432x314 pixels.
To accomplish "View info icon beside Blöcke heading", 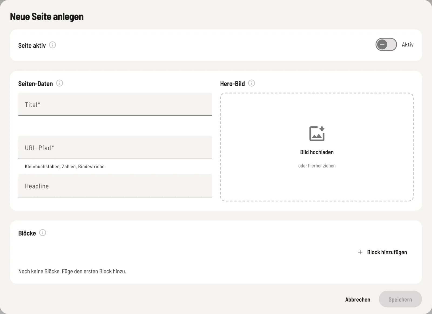I will tap(43, 233).
